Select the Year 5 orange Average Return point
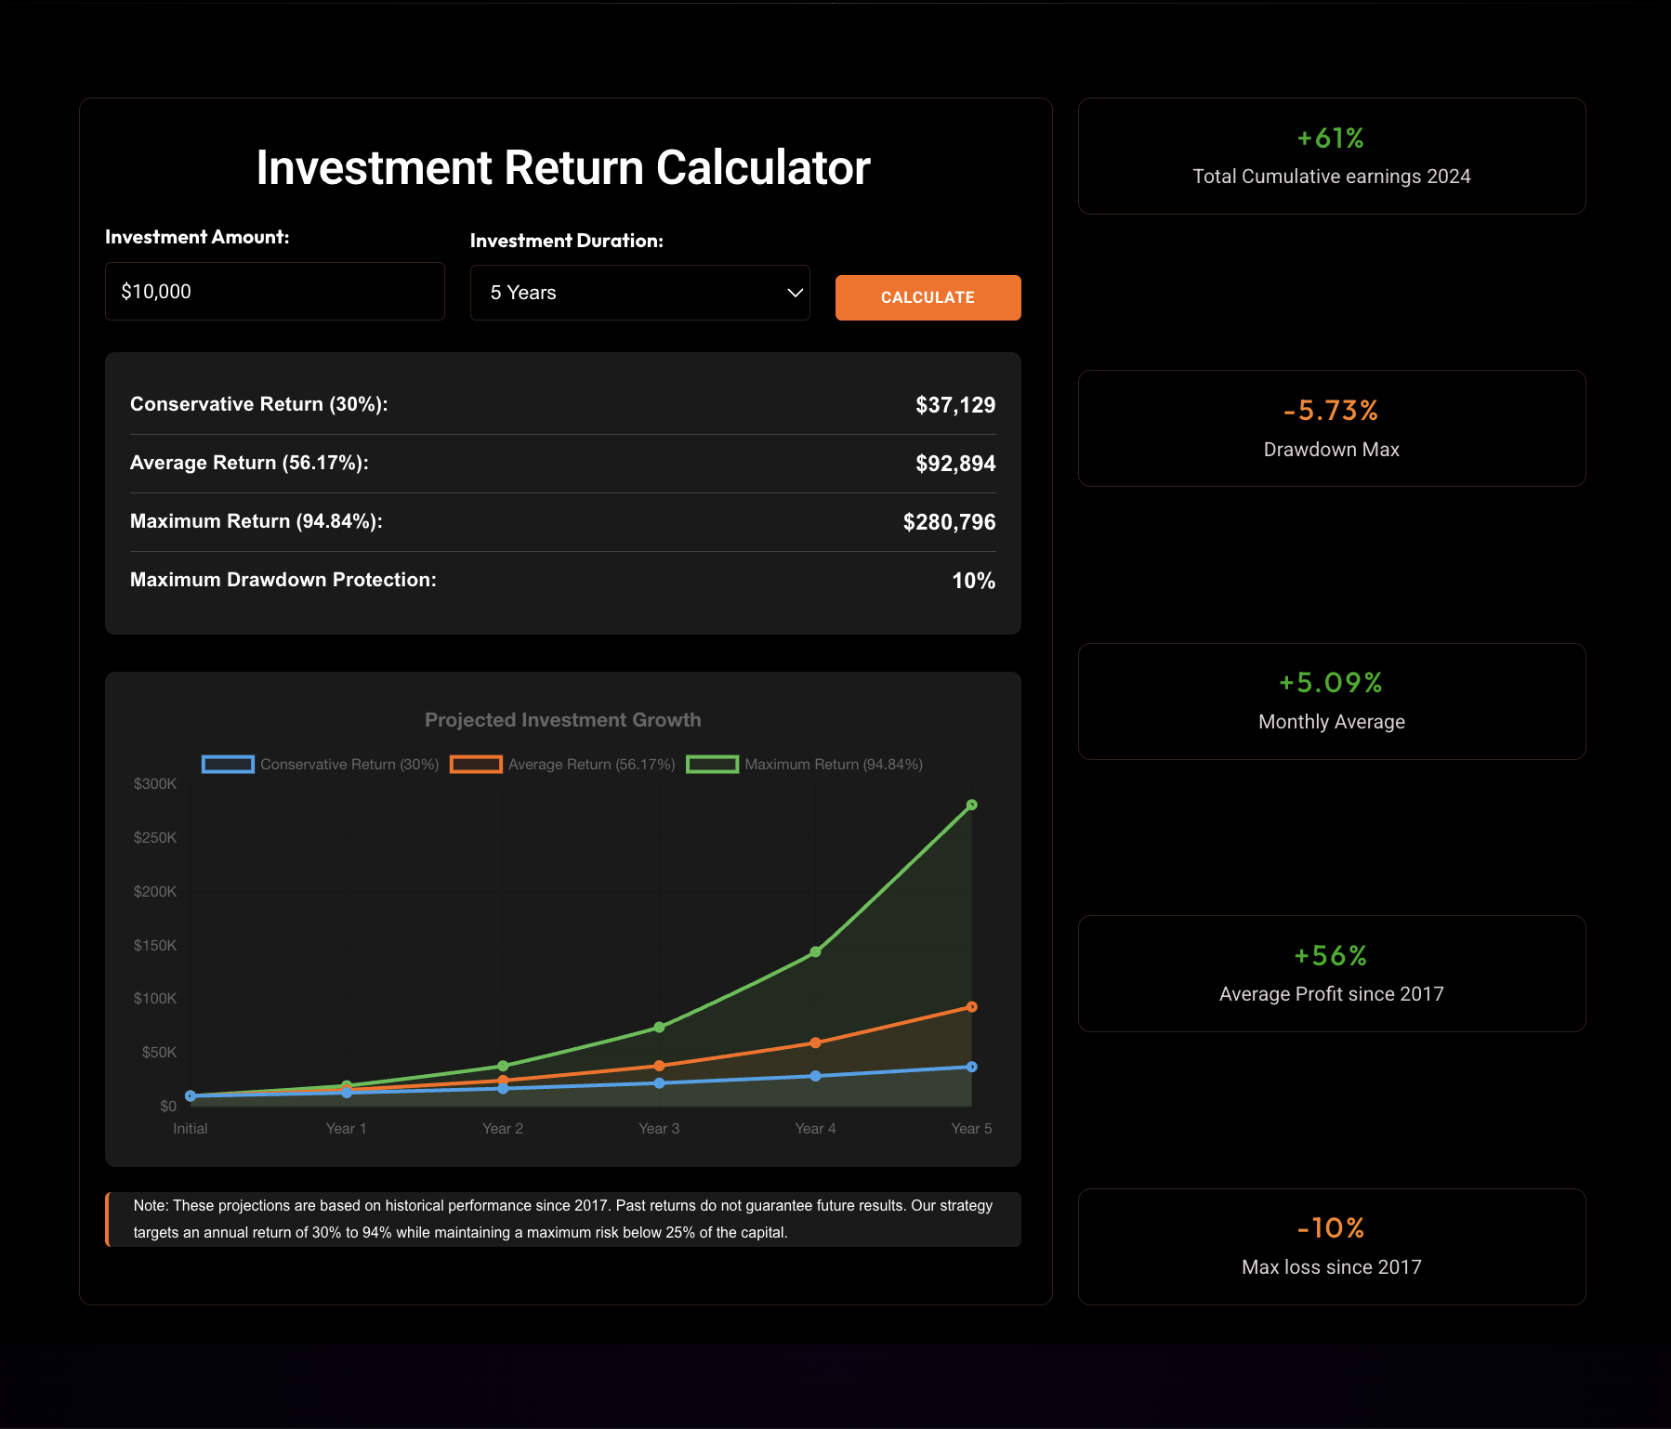The image size is (1671, 1429). (971, 1006)
